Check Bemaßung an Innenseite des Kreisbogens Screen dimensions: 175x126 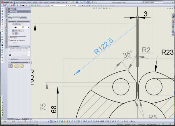[9, 37]
